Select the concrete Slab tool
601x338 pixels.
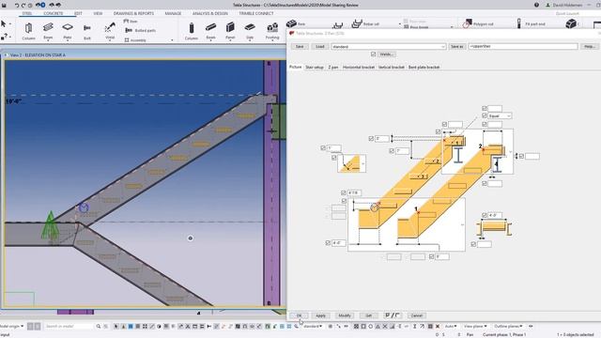[x=250, y=31]
